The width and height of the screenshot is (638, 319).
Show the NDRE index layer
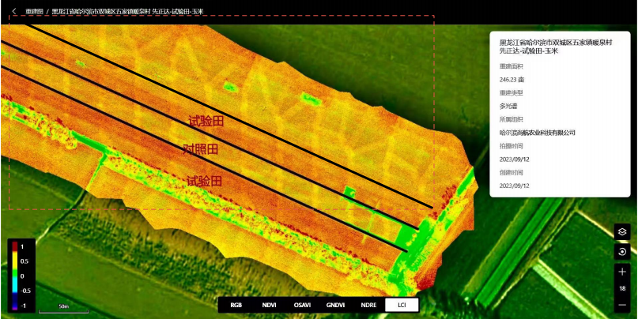(x=368, y=305)
